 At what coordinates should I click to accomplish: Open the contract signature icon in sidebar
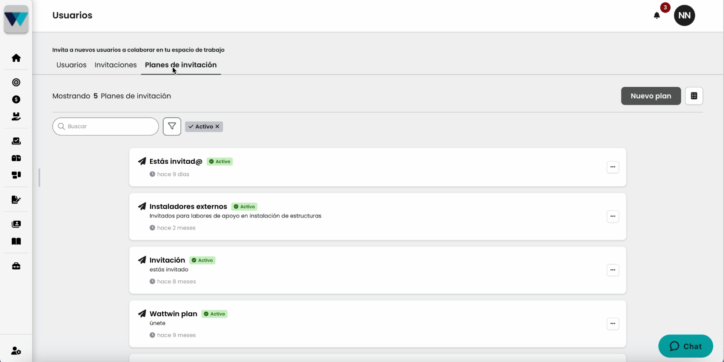(x=16, y=199)
